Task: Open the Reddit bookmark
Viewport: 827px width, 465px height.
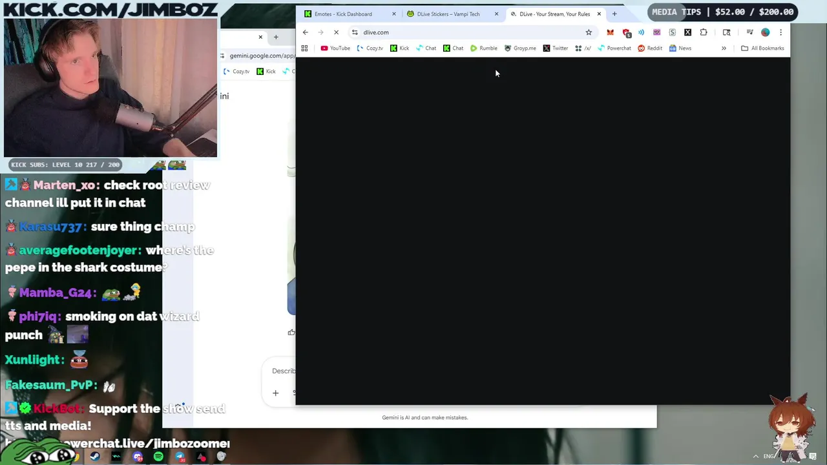Action: pos(650,48)
